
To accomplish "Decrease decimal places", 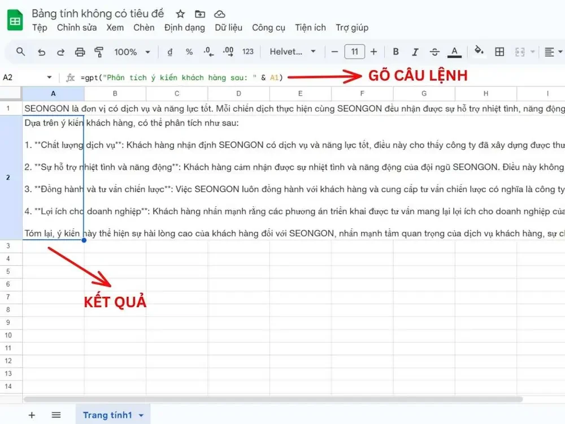I will coord(208,52).
